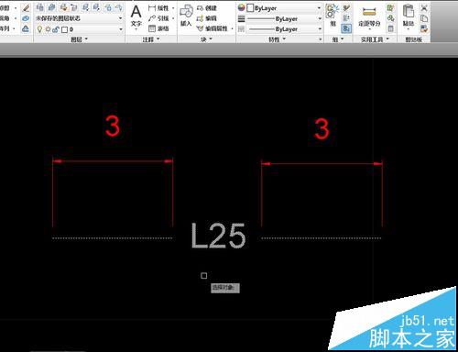458x352 pixels.
Task: Select the dotted line left of L25
Action: 112,237
